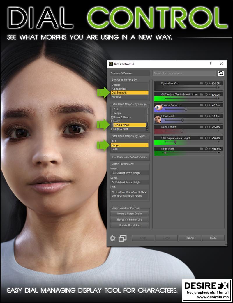Click triangle arrow on Liloo Head row
The image size is (233, 303).
pyautogui.click(x=210, y=116)
